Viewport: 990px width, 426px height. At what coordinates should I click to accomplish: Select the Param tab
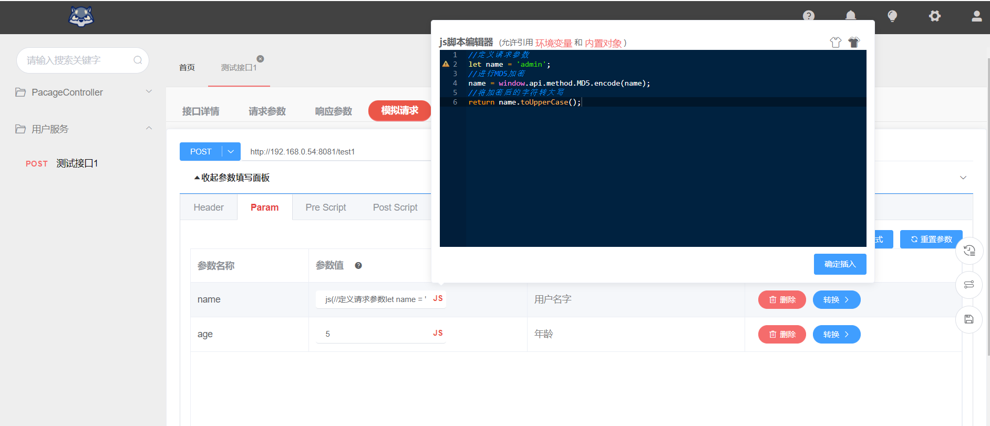pos(264,207)
